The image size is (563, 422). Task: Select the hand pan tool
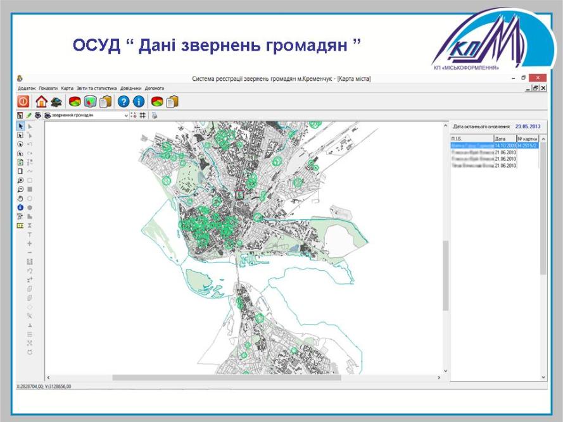click(x=20, y=198)
